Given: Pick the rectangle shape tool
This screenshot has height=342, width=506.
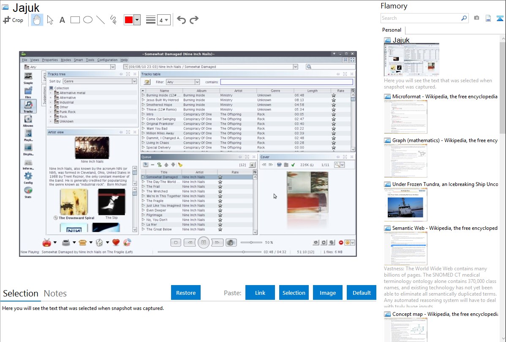Looking at the screenshot, I should tap(75, 20).
